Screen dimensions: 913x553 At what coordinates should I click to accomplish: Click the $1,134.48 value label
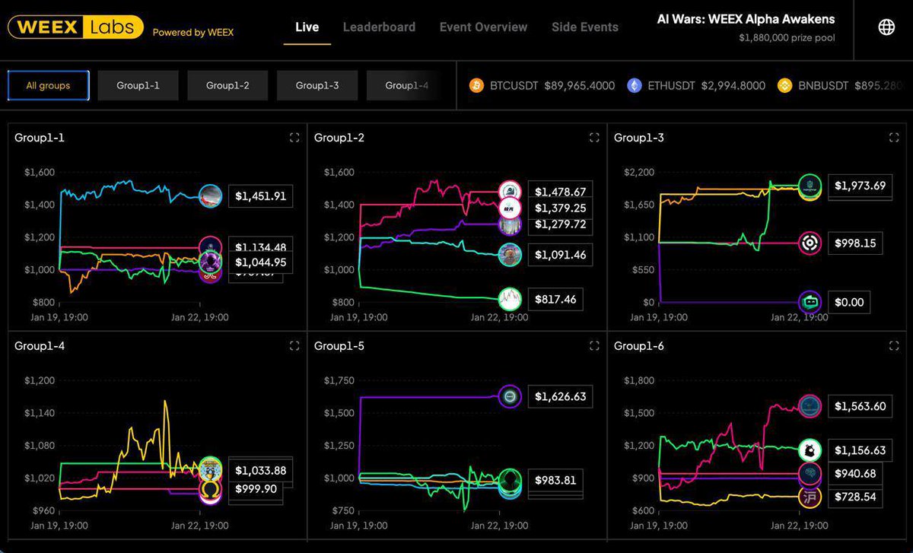[260, 246]
